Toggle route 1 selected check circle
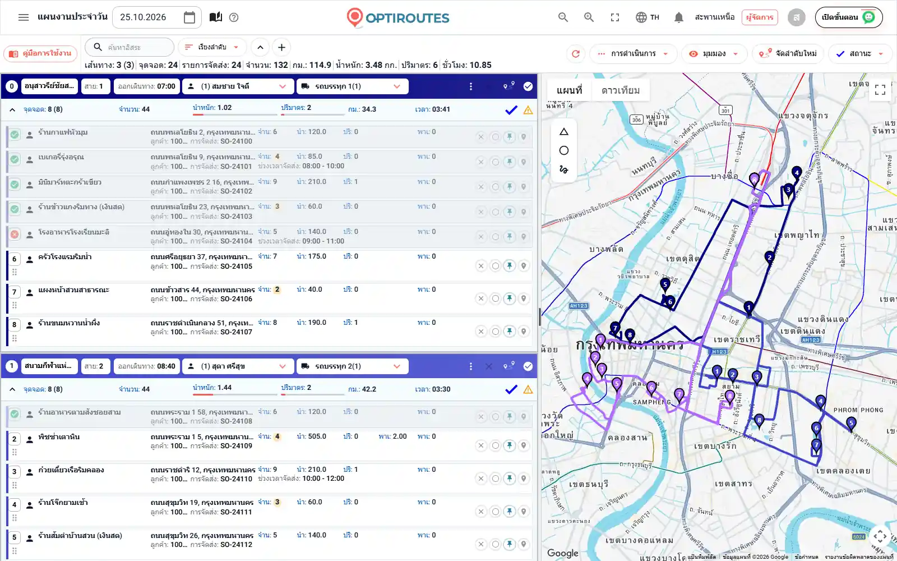 (528, 366)
